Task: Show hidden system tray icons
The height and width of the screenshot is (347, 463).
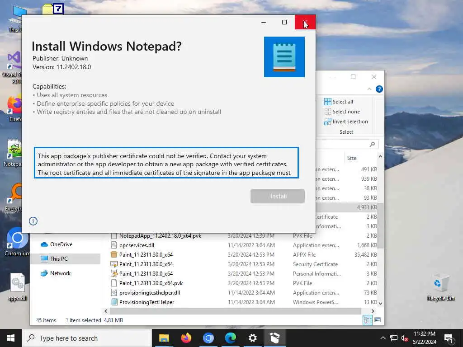Action: pyautogui.click(x=383, y=338)
